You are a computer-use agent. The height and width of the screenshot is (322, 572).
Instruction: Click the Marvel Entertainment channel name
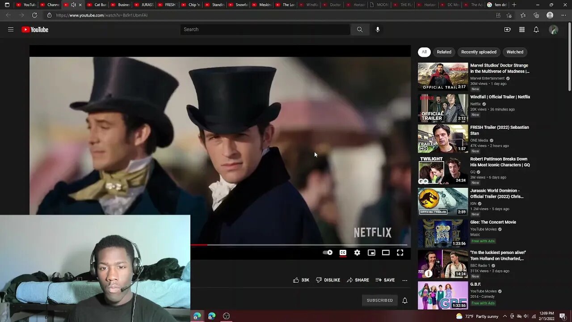tap(487, 78)
